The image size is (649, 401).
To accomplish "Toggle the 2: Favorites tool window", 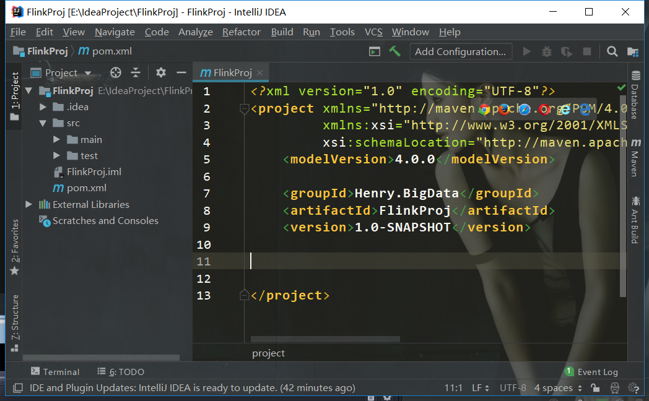I will [x=14, y=247].
